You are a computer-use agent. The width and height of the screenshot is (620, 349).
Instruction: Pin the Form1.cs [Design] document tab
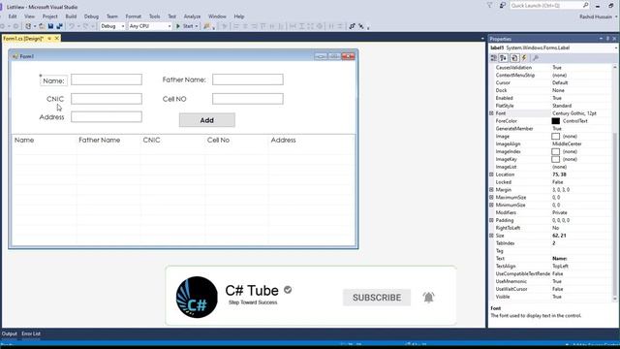49,39
